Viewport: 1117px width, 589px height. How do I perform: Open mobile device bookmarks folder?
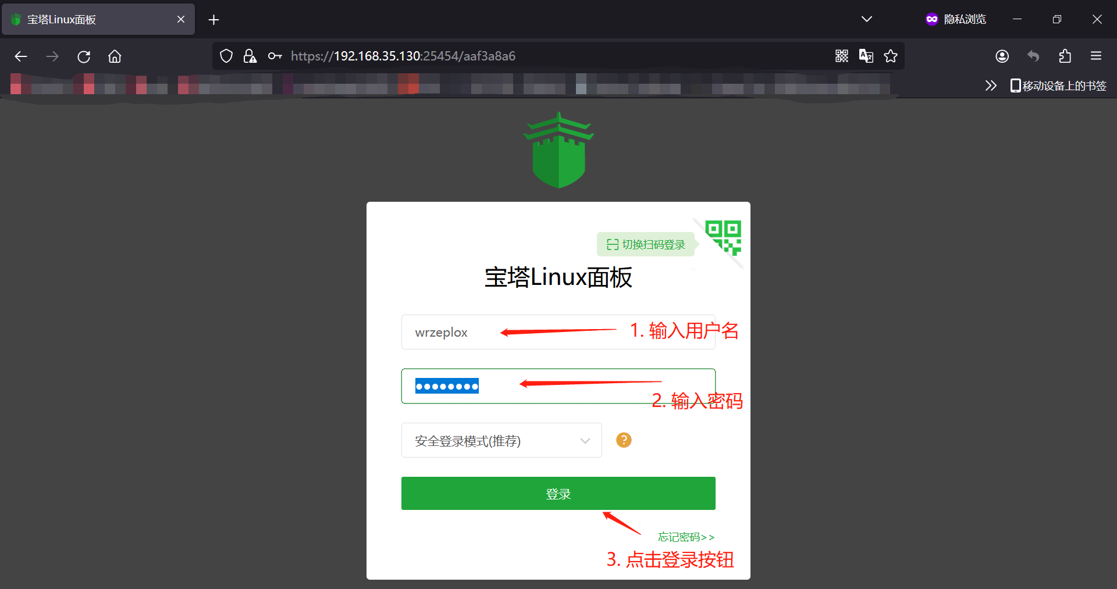(1058, 85)
